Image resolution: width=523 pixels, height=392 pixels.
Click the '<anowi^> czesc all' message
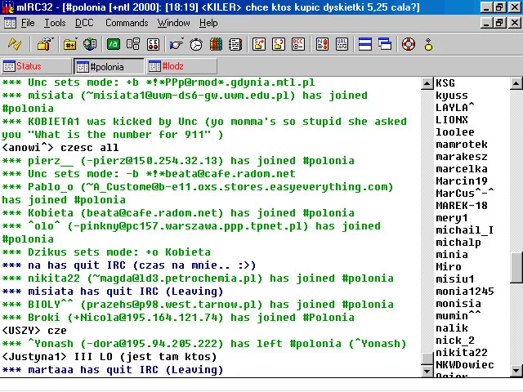click(x=60, y=147)
